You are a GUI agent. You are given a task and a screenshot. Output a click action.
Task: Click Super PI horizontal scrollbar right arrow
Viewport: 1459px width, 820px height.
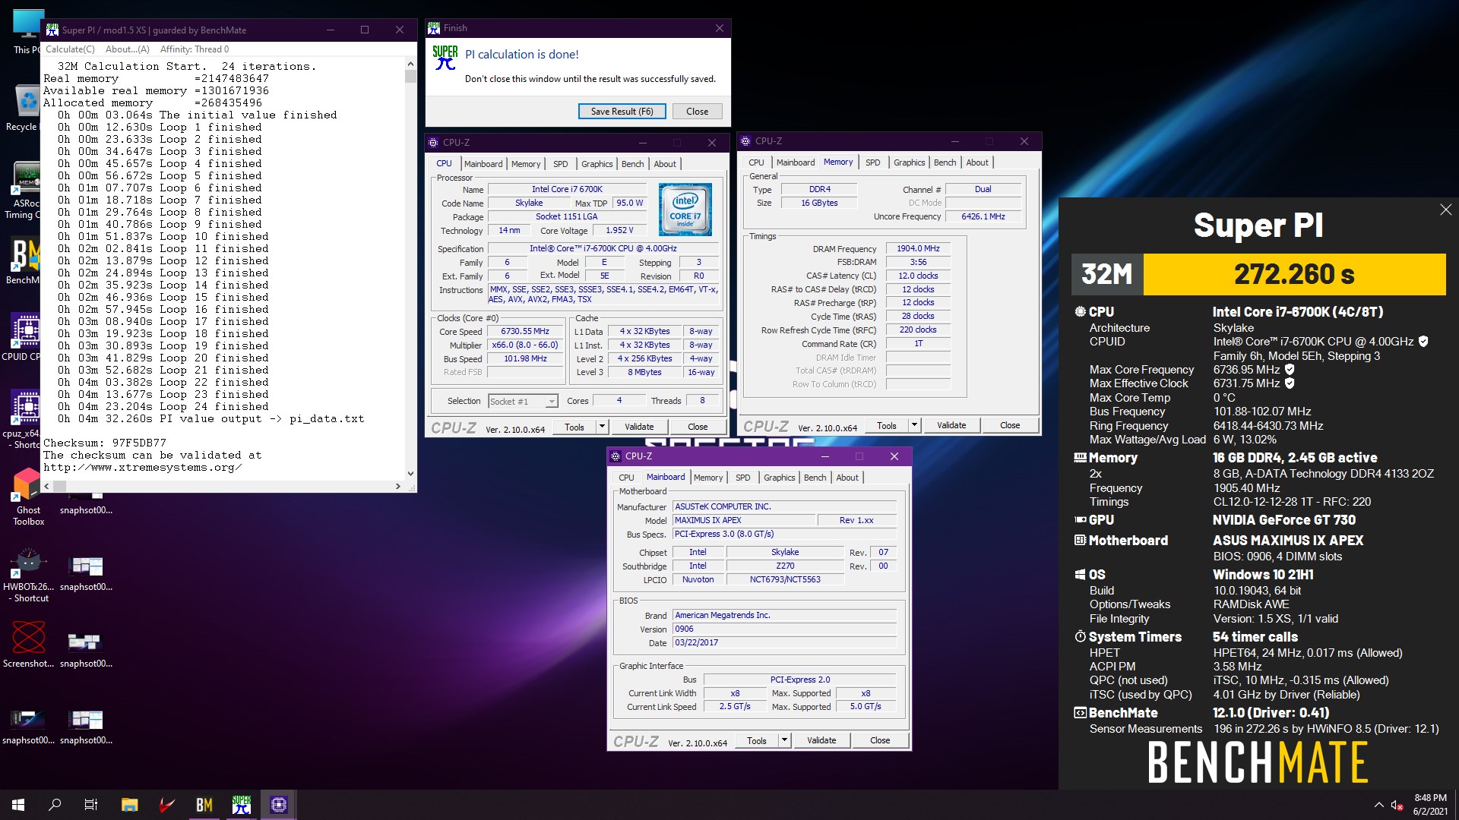[x=397, y=486]
